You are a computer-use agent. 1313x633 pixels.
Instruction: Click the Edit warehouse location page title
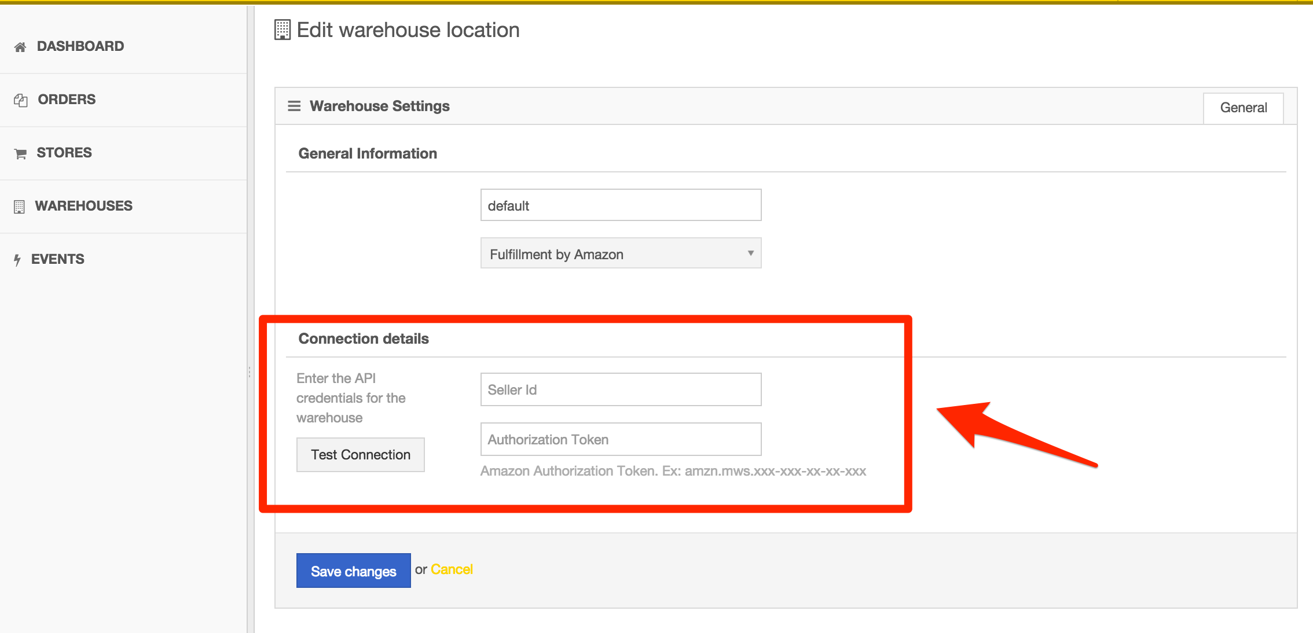(x=408, y=30)
